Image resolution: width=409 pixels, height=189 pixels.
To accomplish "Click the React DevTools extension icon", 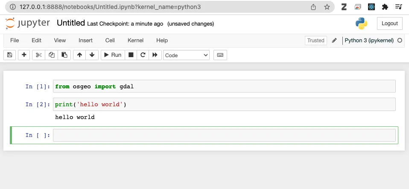I will [x=371, y=7].
